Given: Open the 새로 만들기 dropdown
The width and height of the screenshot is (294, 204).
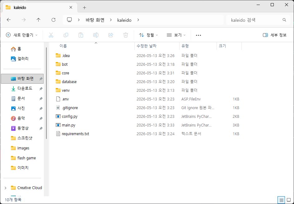Looking at the screenshot, I should coord(22,35).
